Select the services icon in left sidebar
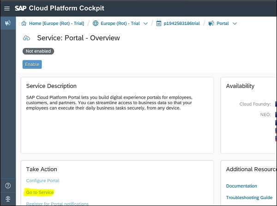The width and height of the screenshot is (277, 206). 7,23
